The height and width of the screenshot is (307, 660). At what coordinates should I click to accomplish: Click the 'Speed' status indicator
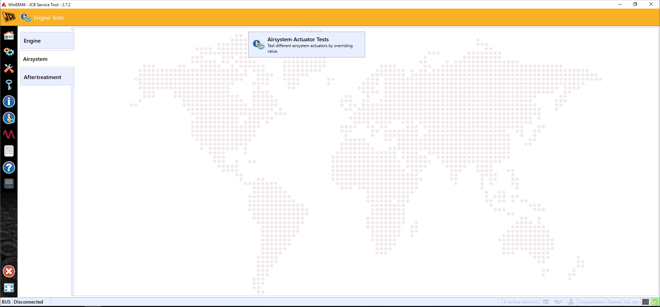(x=615, y=302)
